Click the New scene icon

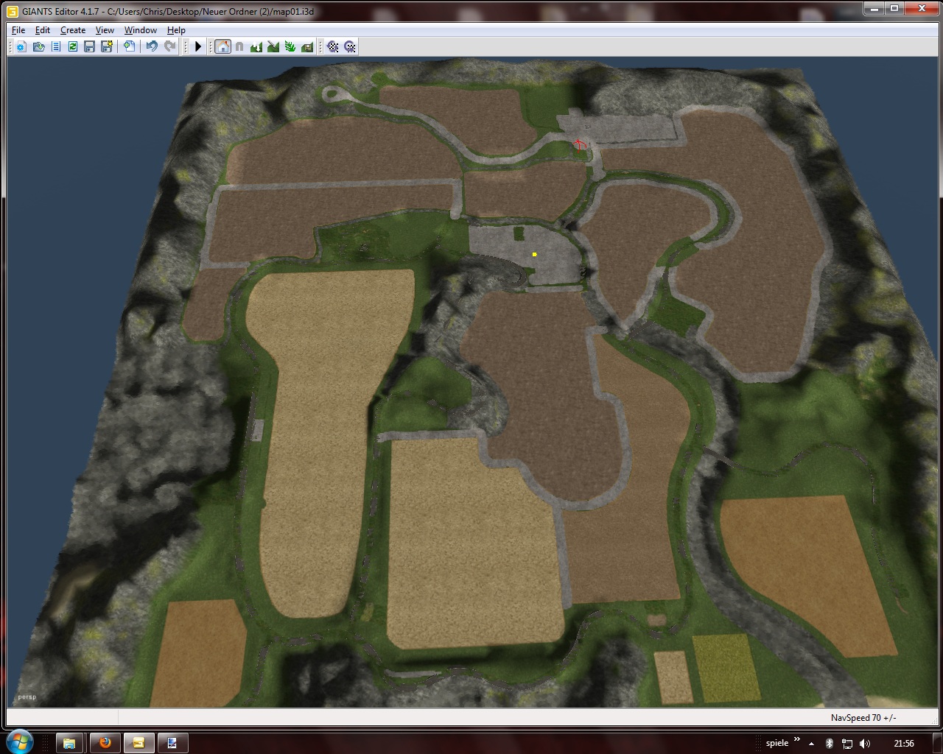(x=21, y=46)
